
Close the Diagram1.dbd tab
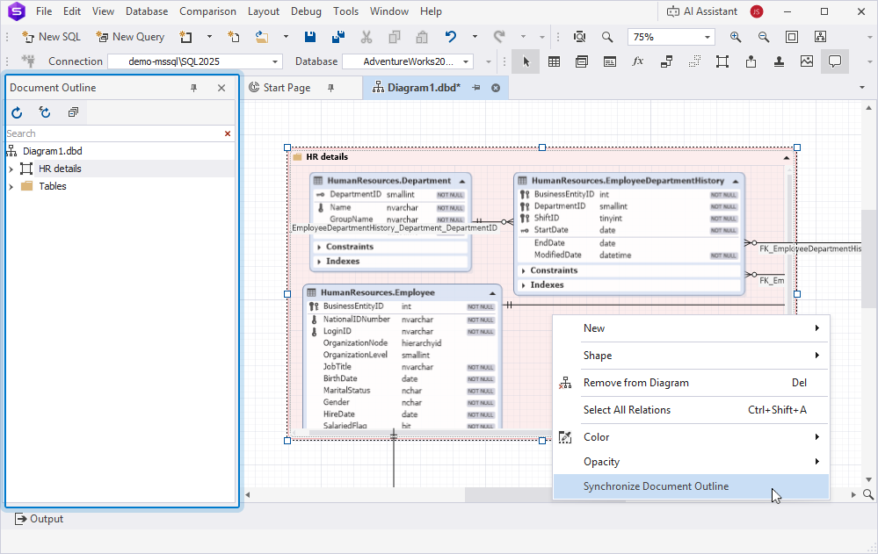click(x=496, y=88)
